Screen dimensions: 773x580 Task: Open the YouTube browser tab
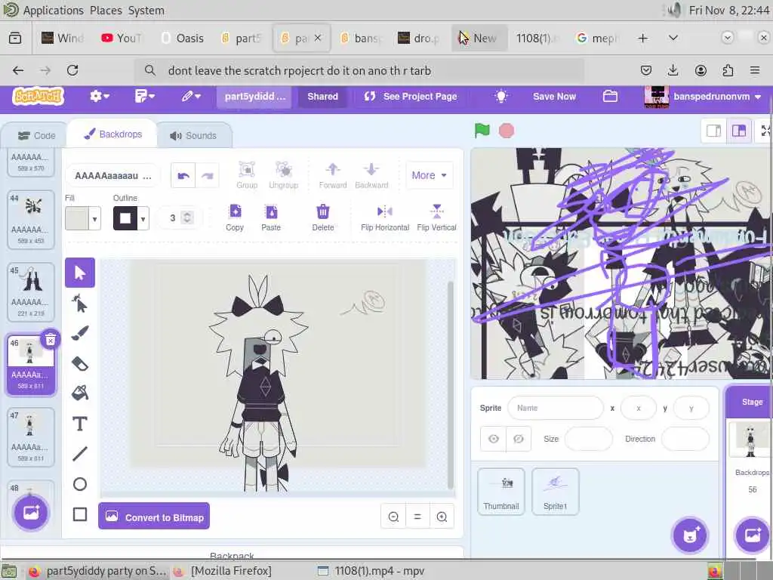point(122,38)
